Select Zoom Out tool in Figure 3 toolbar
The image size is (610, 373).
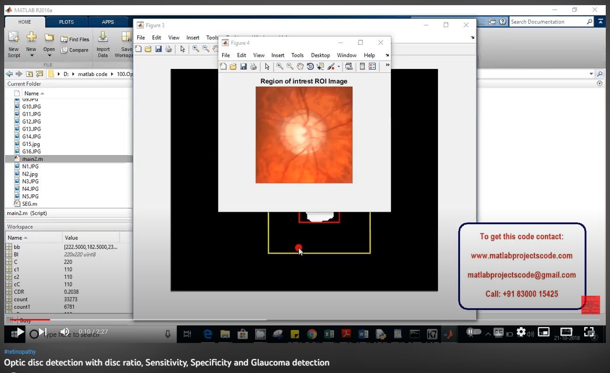(206, 49)
